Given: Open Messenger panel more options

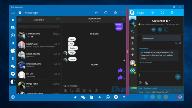Looking at the screenshot, I should [123, 13].
